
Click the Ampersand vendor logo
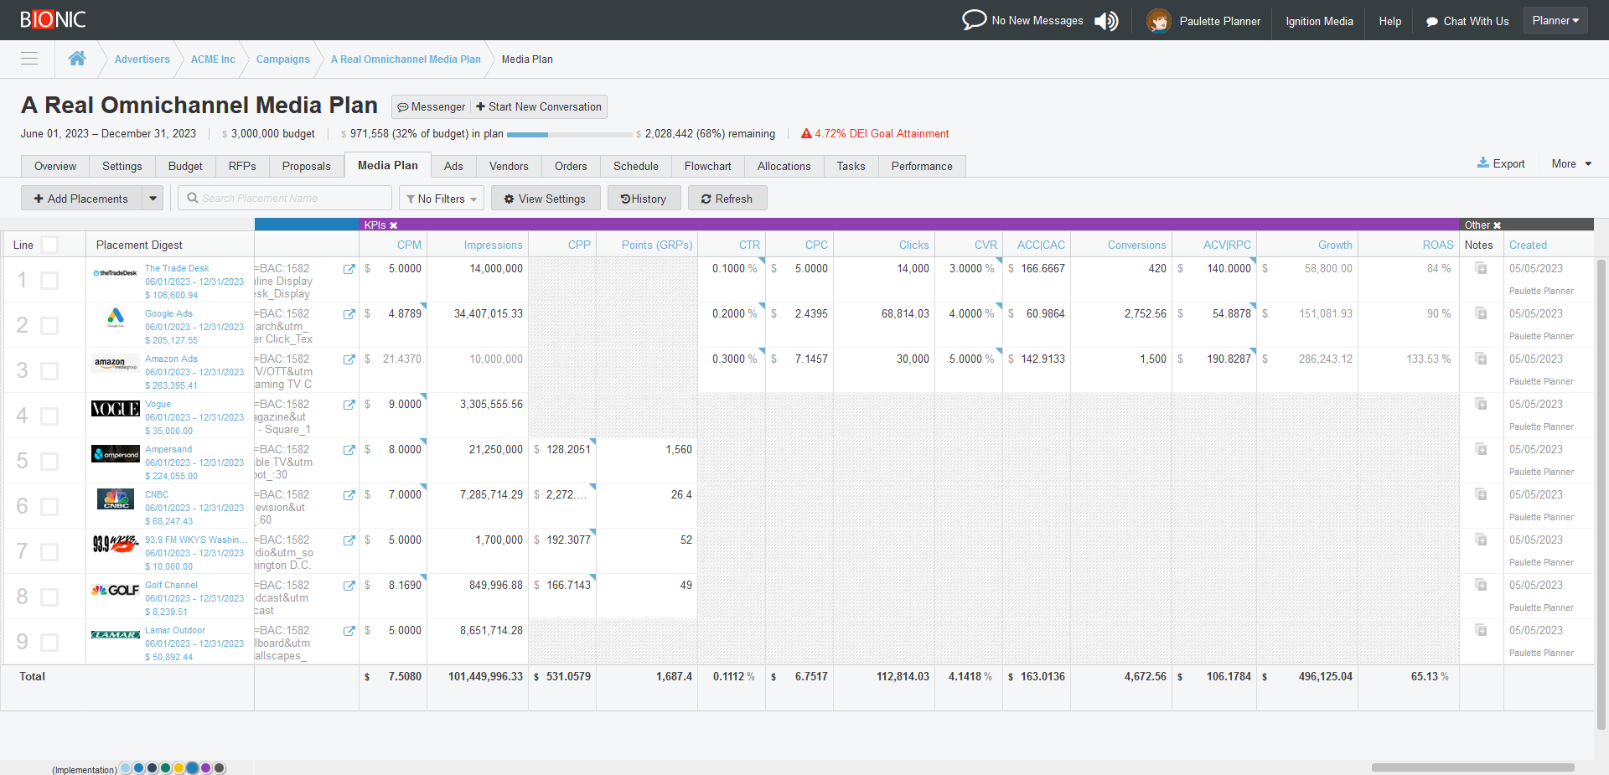pos(116,454)
